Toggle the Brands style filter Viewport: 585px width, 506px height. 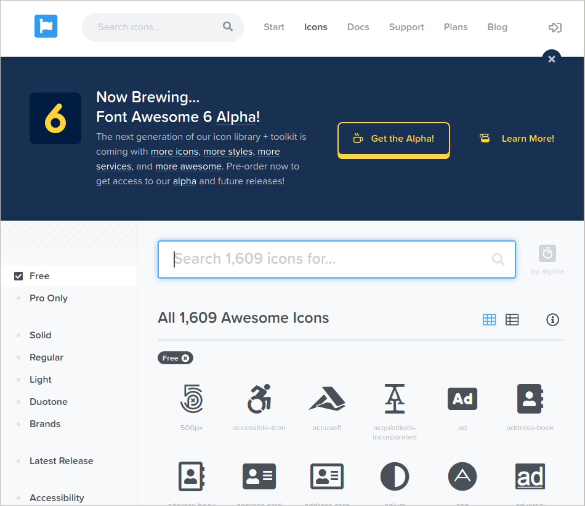[44, 424]
